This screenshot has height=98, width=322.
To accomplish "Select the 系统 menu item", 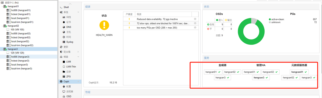I will click(70, 12).
